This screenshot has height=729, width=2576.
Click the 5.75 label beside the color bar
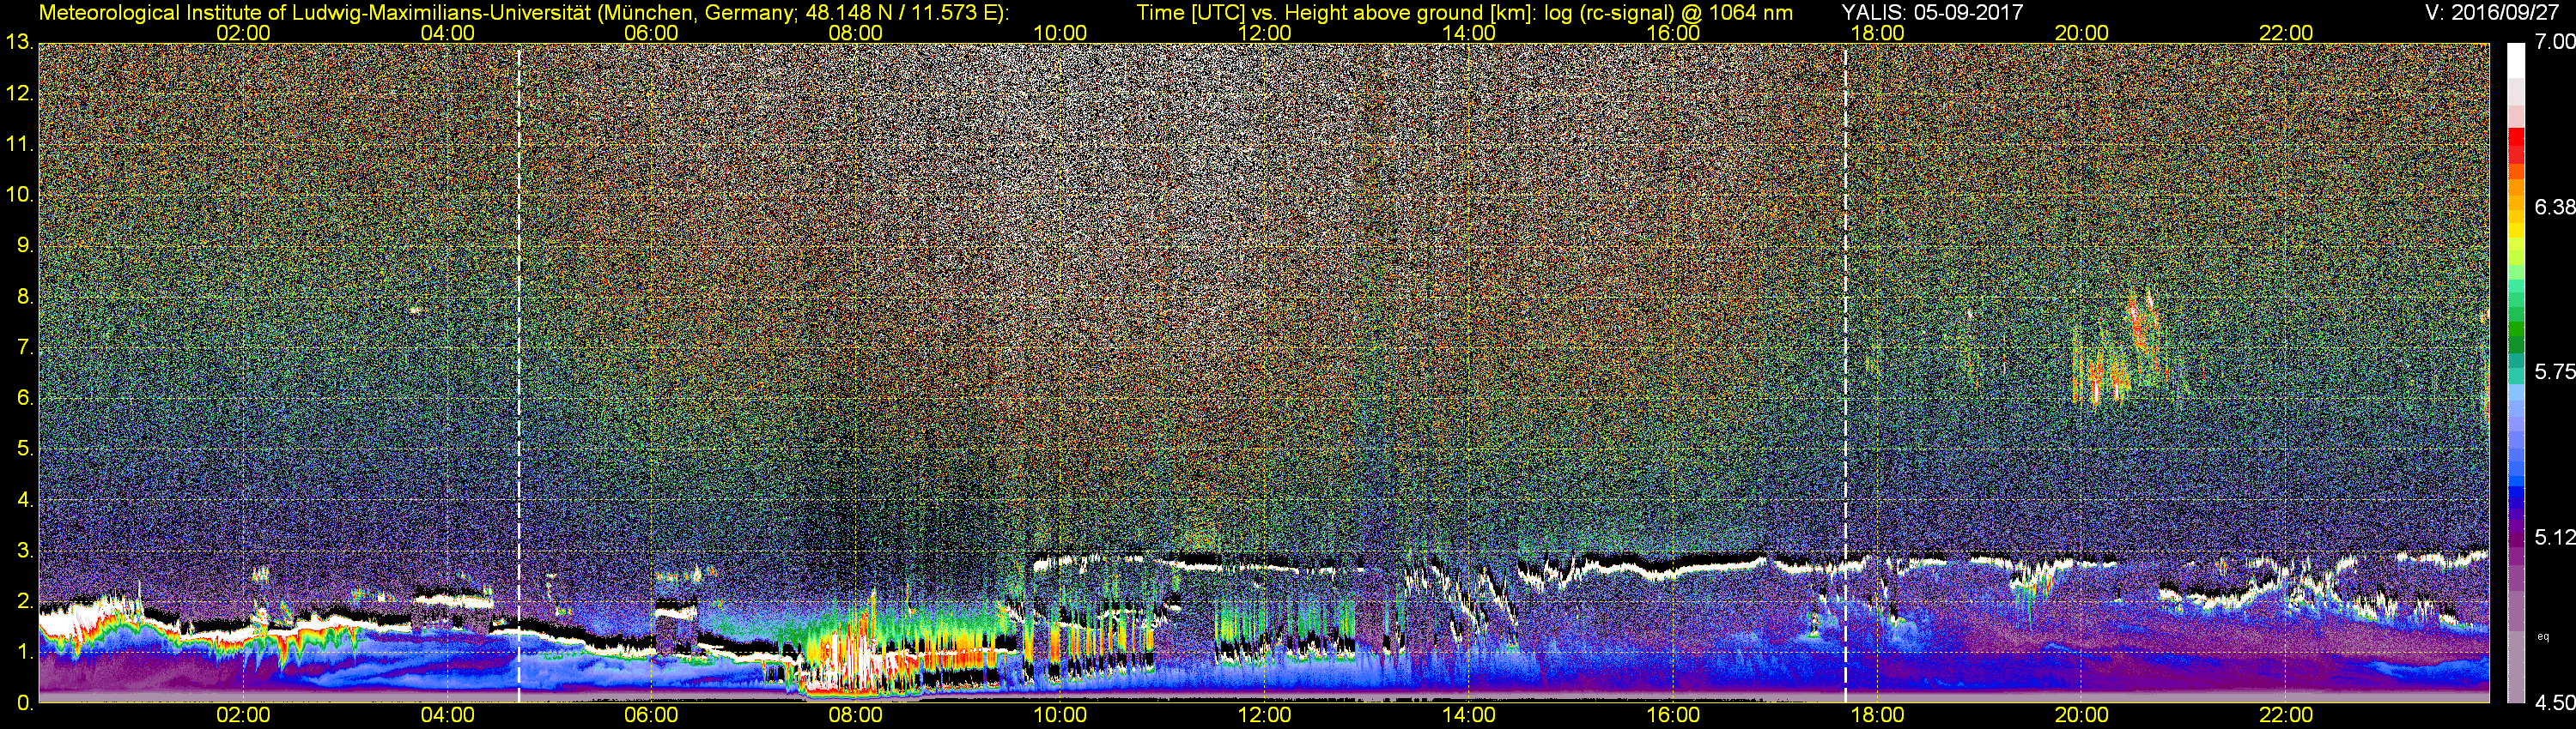click(x=2554, y=371)
